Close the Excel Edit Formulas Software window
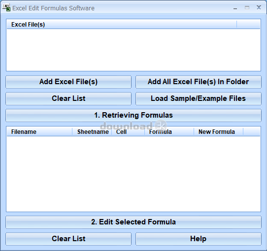This screenshot has height=251, width=267. coord(259,7)
